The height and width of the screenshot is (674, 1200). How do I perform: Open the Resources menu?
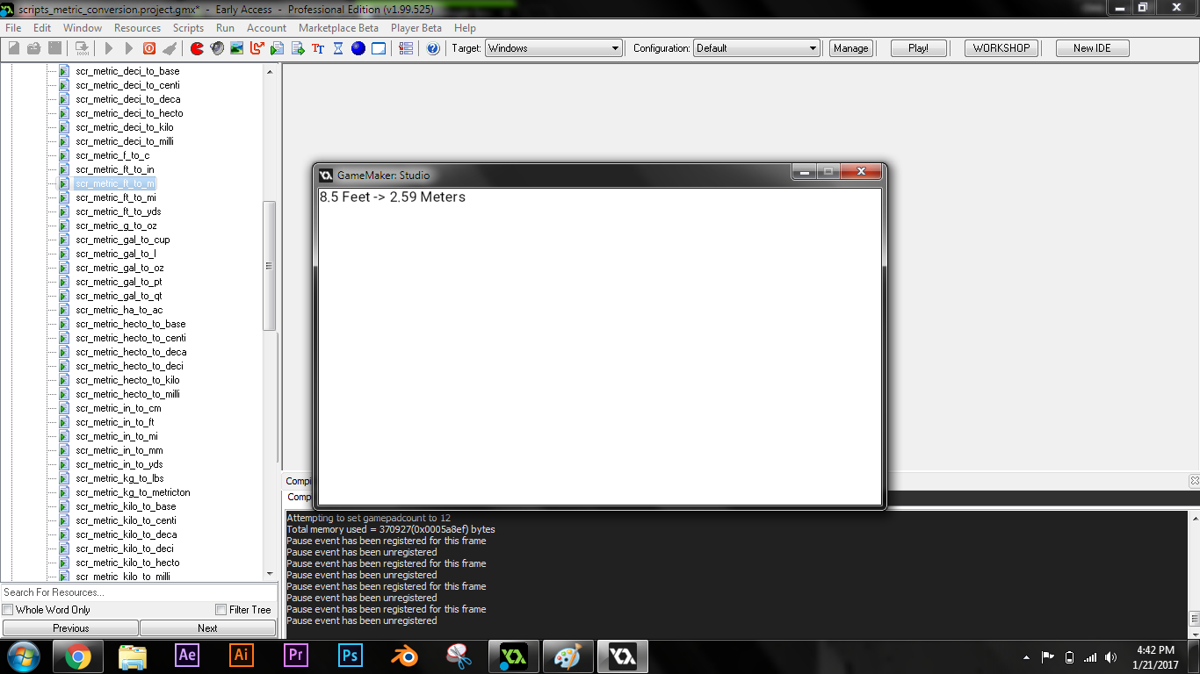[x=137, y=28]
